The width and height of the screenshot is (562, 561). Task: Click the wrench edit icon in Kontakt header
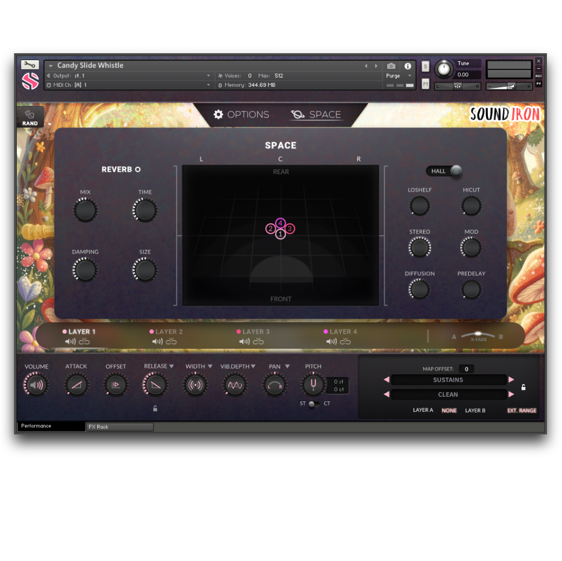point(30,64)
